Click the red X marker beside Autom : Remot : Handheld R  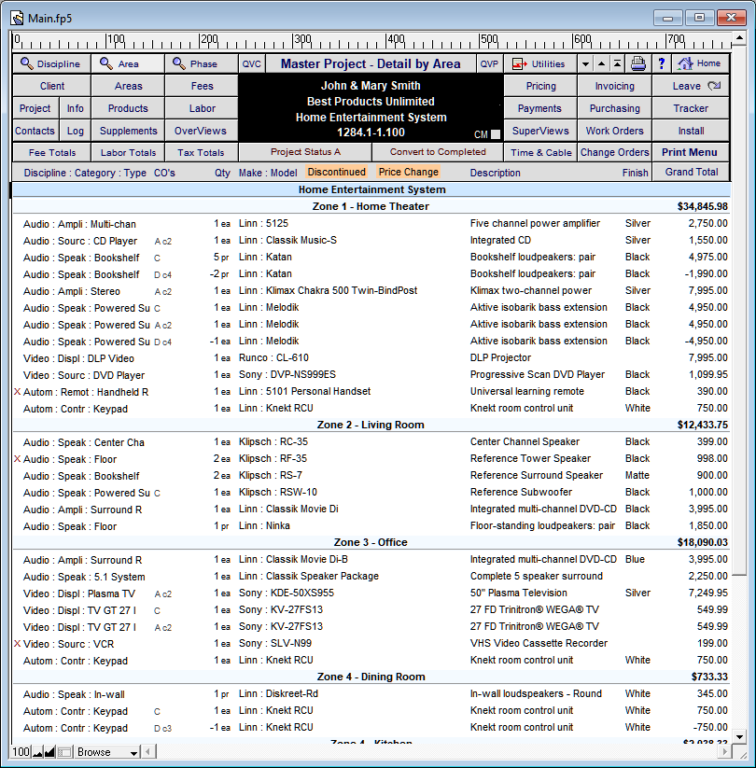17,392
